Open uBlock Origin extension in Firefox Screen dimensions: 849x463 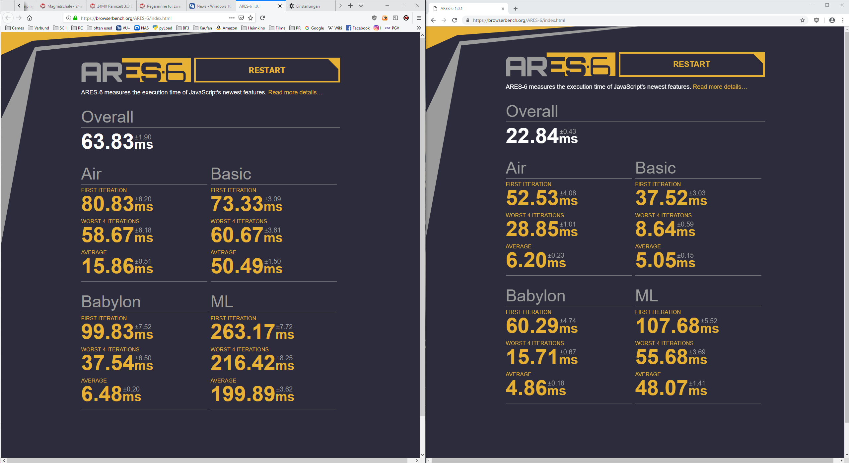[x=374, y=18]
